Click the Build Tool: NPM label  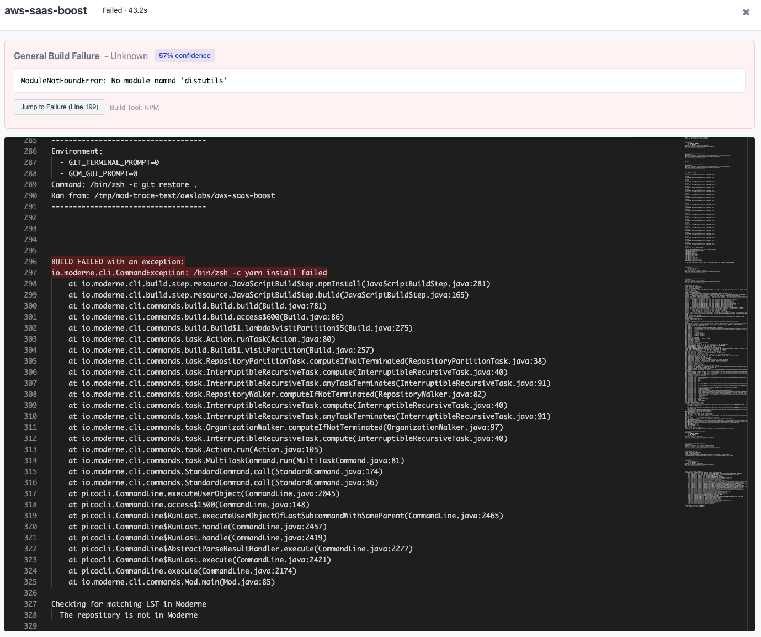[x=134, y=107]
